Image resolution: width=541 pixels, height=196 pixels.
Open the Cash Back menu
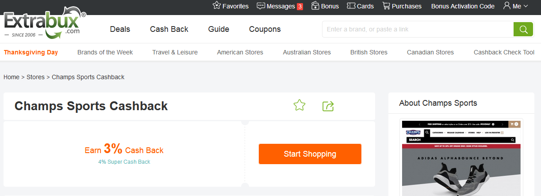click(x=169, y=29)
